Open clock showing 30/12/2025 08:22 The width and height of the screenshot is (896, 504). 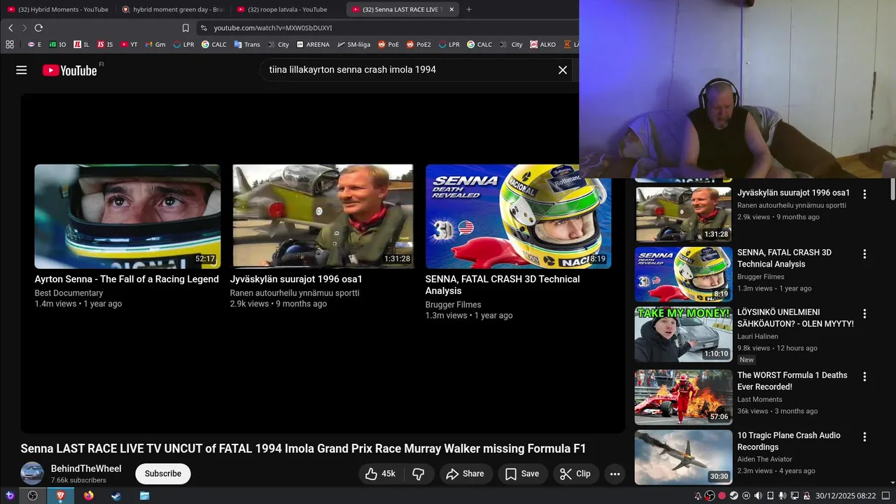(846, 496)
